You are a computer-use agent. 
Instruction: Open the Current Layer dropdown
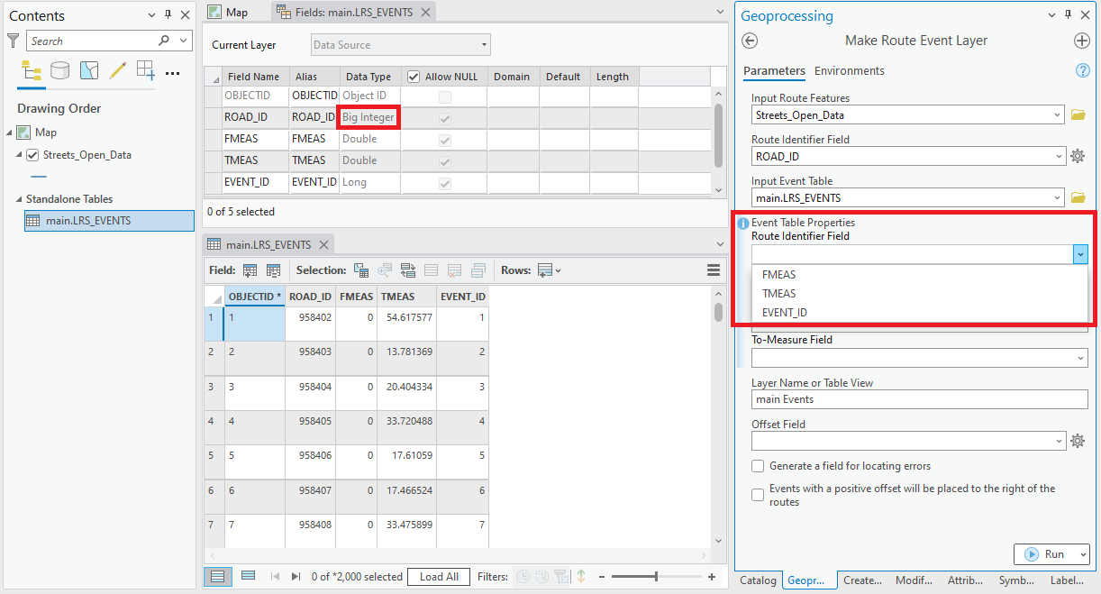400,43
